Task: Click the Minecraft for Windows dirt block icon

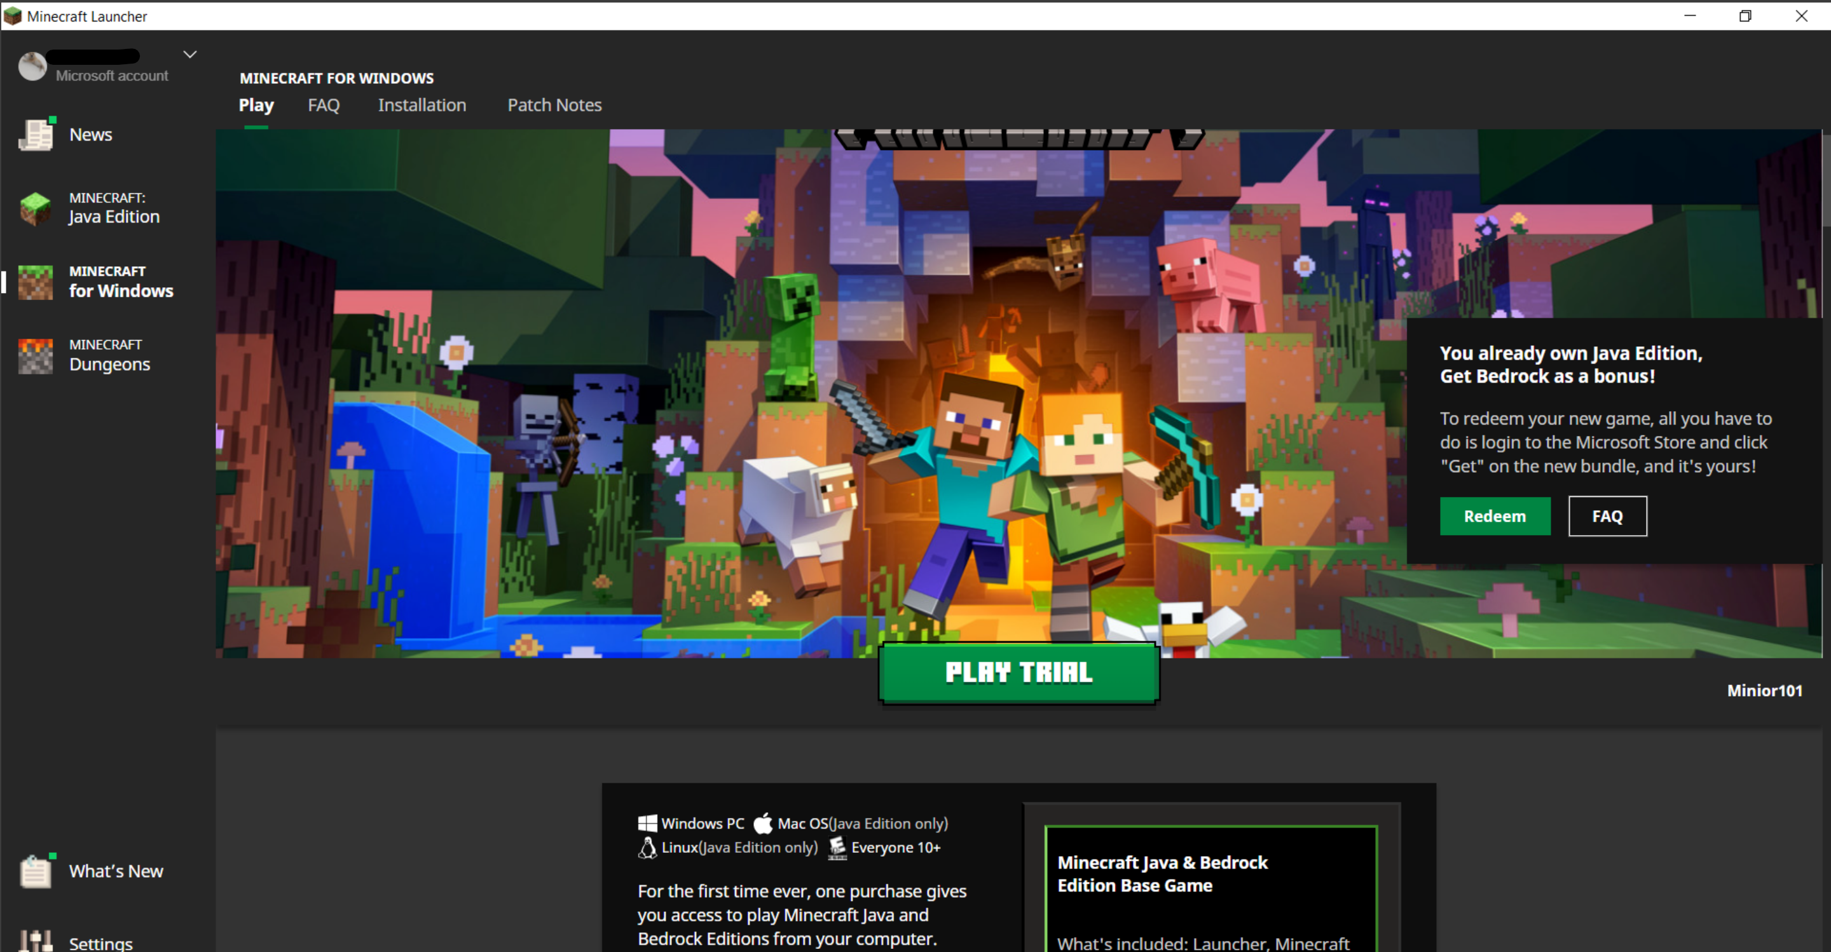Action: point(36,282)
